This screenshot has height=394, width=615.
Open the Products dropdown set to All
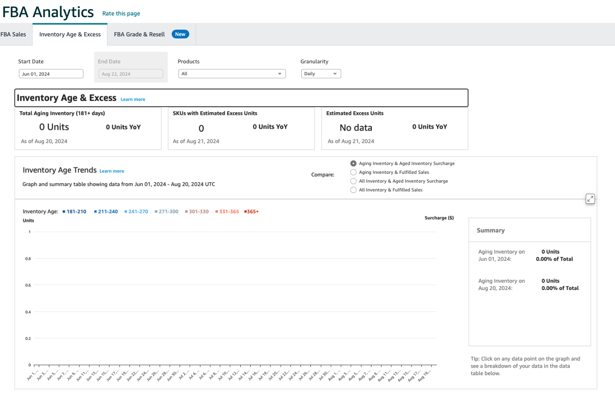point(232,74)
